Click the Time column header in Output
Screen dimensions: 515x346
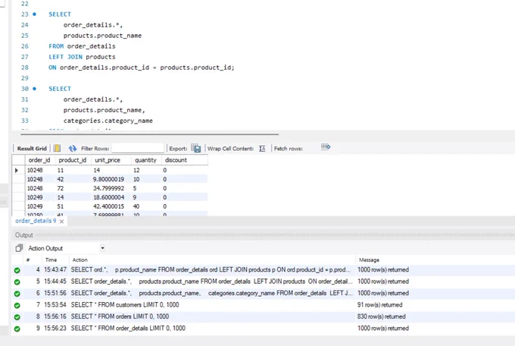pyautogui.click(x=51, y=259)
